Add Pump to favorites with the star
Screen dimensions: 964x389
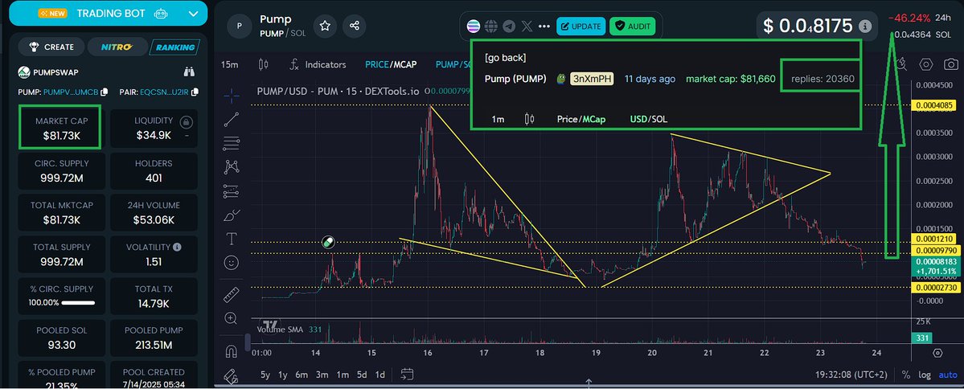[326, 26]
